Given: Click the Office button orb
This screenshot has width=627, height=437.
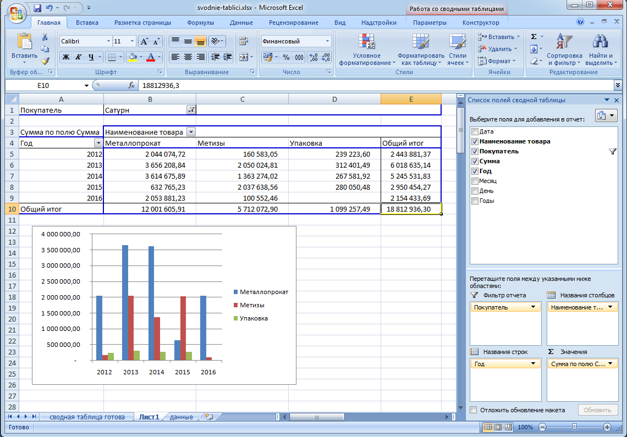Looking at the screenshot, I should (x=16, y=13).
